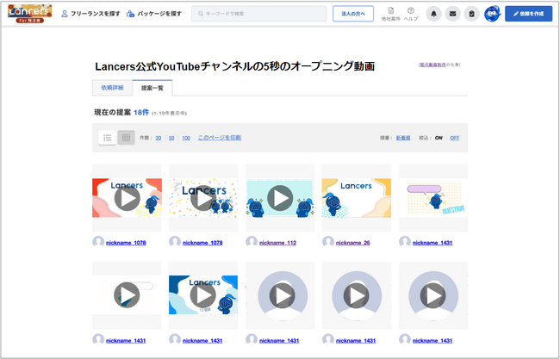The image size is (560, 359).
Task: Open the clipboard task icon
Action: point(472,14)
